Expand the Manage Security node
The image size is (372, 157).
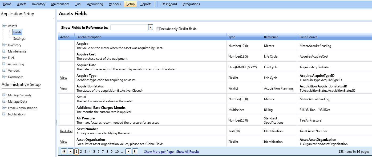point(4,95)
